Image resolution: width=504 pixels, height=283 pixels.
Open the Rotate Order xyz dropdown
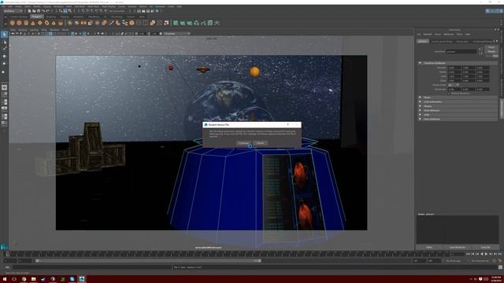pos(454,85)
